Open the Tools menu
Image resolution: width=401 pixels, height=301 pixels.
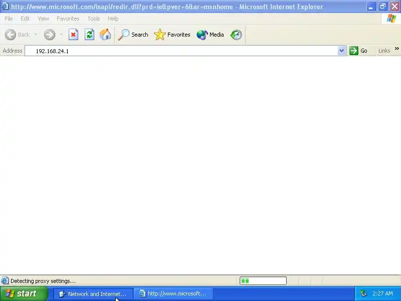[94, 19]
